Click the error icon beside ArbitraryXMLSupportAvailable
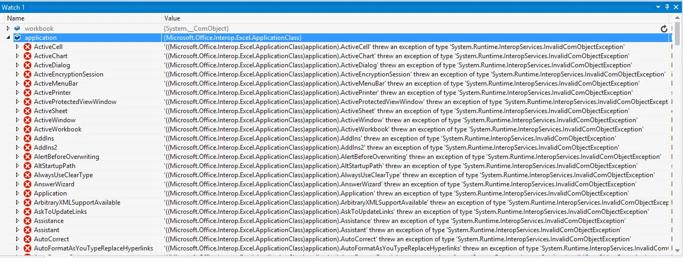683x258 pixels. pos(27,203)
